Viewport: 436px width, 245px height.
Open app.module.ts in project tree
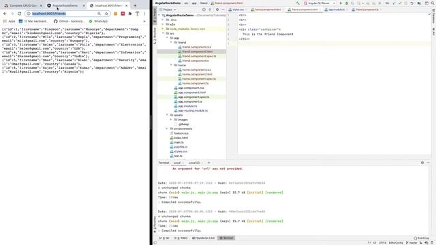[x=185, y=106]
